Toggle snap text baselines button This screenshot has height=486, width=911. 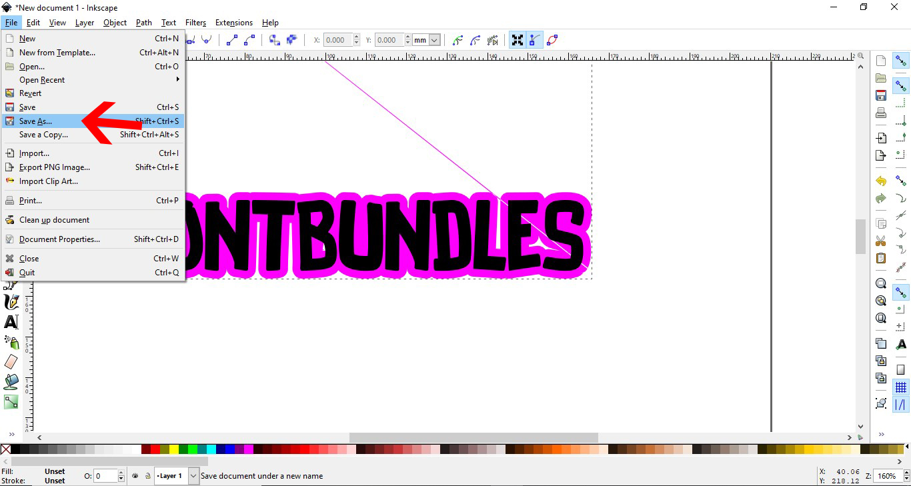click(x=901, y=345)
